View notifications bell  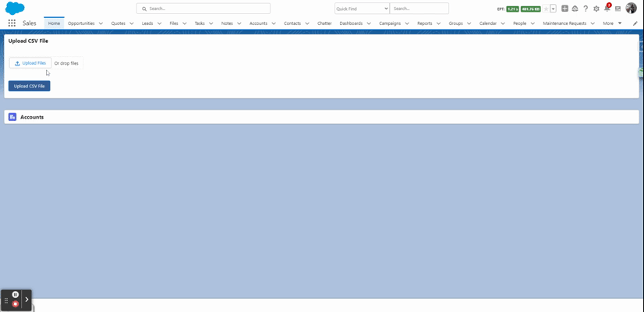[607, 8]
